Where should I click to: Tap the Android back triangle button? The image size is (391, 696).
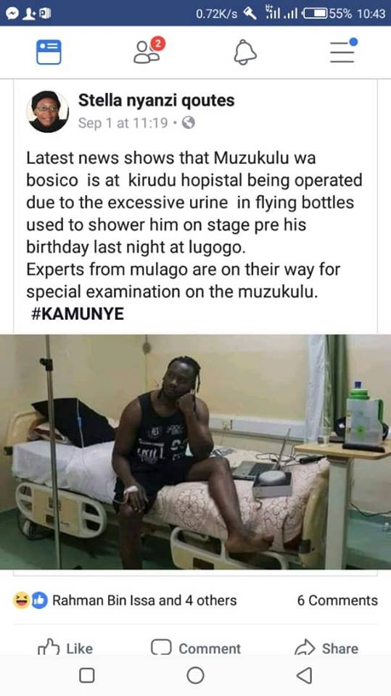click(305, 676)
